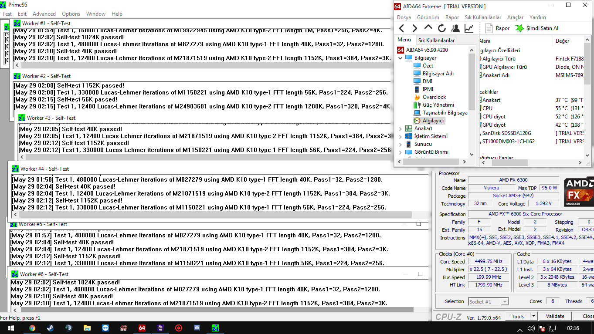Click the Rapor report button
Viewport: 594px width, 334px height.
497,28
